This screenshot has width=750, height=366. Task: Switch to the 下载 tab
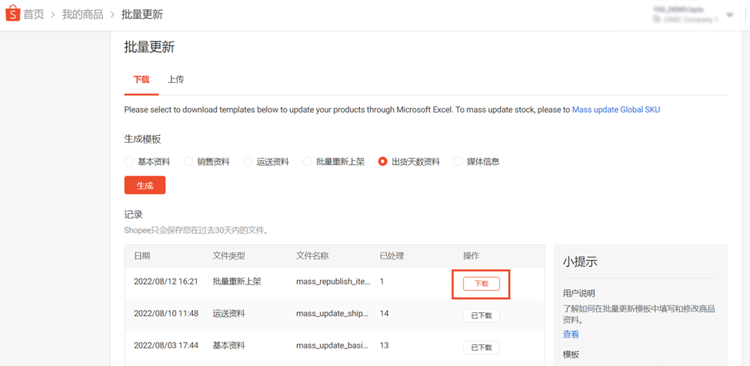(x=141, y=80)
